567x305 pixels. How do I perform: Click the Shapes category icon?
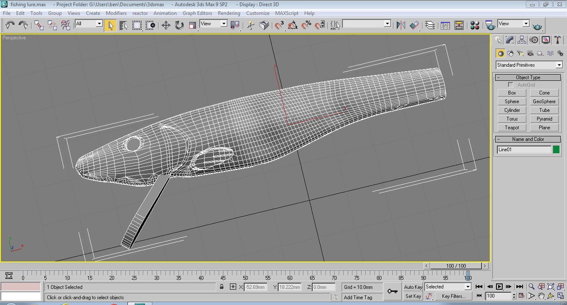(511, 53)
